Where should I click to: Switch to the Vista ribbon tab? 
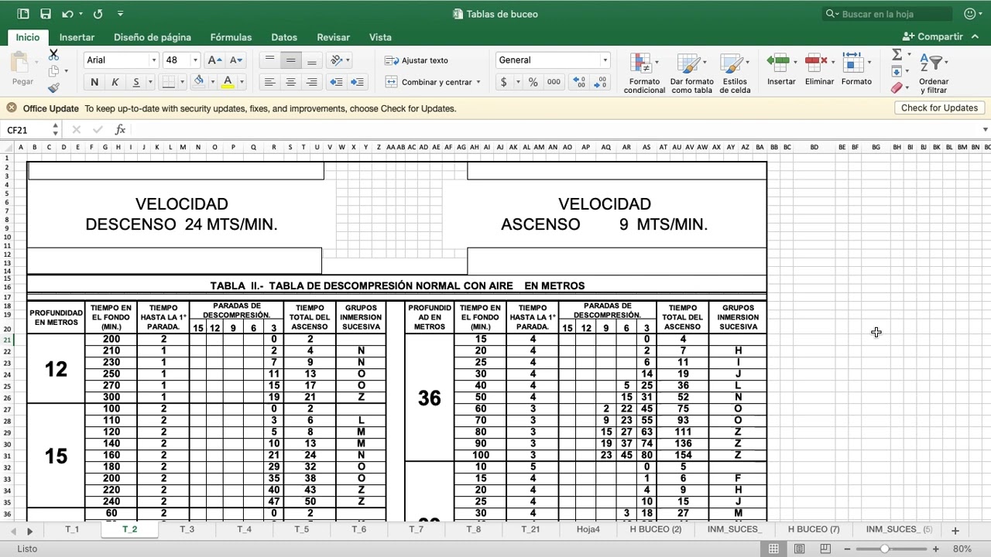click(x=380, y=37)
